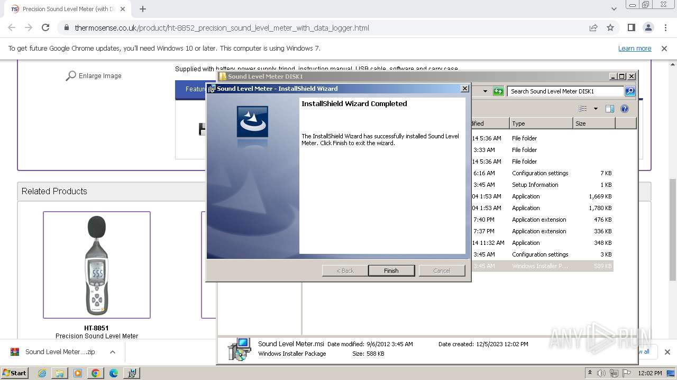Open Chrome side panel icon
The height and width of the screenshot is (380, 677).
pos(631,27)
